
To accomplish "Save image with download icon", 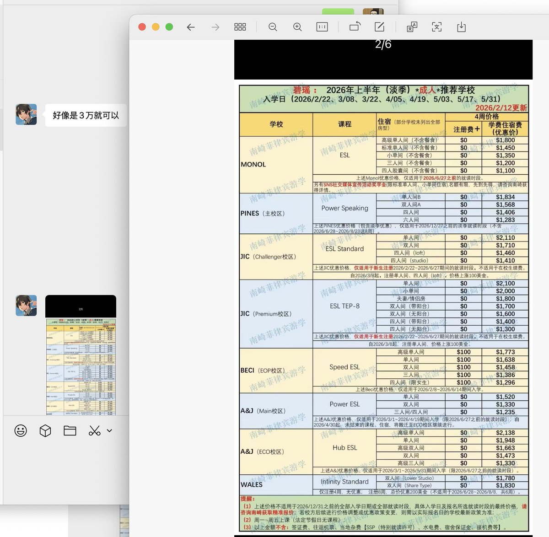I will [x=461, y=27].
